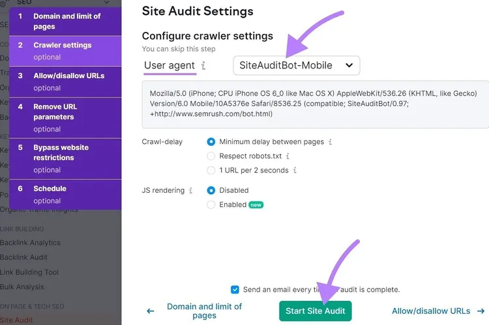This screenshot has width=489, height=325.
Task: Select Respect robots.txt crawl-delay option
Action: pos(211,156)
